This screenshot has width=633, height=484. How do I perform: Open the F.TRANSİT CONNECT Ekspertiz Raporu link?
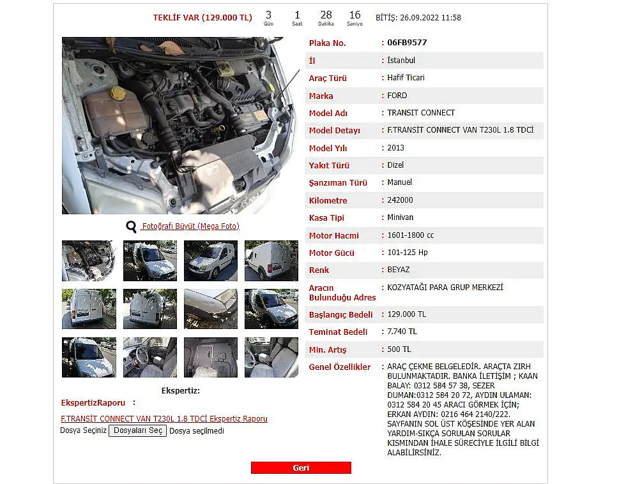coord(164,419)
